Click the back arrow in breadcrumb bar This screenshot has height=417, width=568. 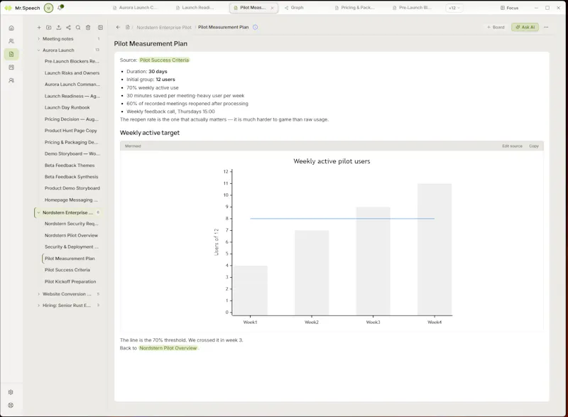pyautogui.click(x=118, y=27)
